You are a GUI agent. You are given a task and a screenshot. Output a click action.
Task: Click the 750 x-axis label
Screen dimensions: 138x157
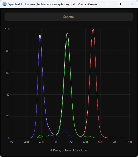[x=129, y=142]
